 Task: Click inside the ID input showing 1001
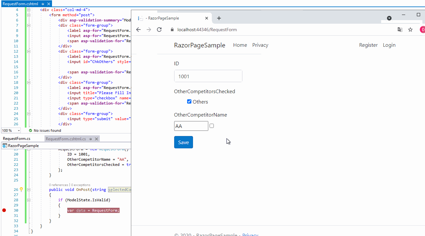point(208,76)
